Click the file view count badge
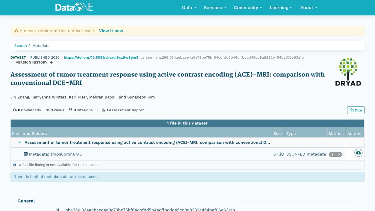 point(335,154)
